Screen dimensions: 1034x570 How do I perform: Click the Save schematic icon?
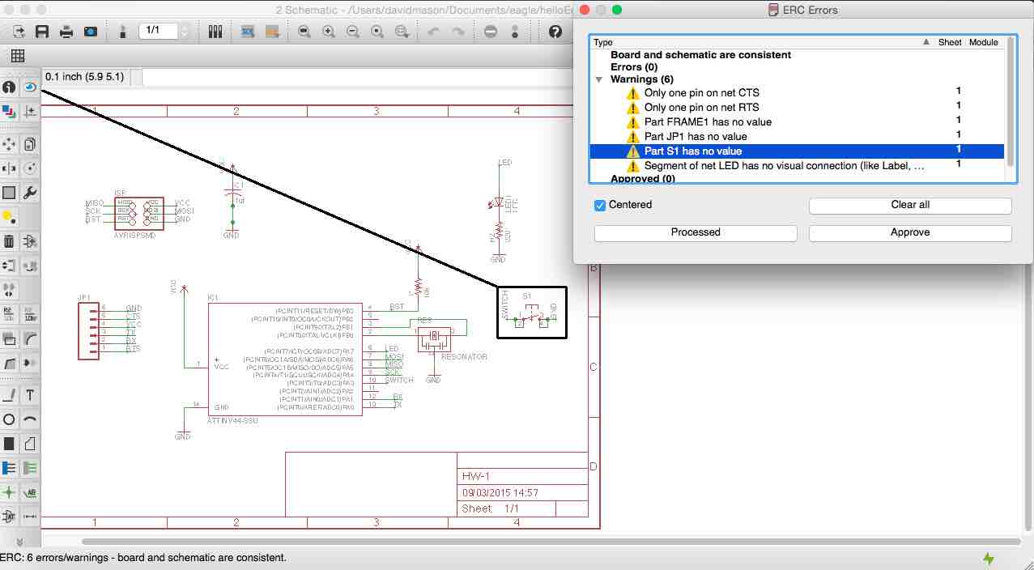click(42, 32)
